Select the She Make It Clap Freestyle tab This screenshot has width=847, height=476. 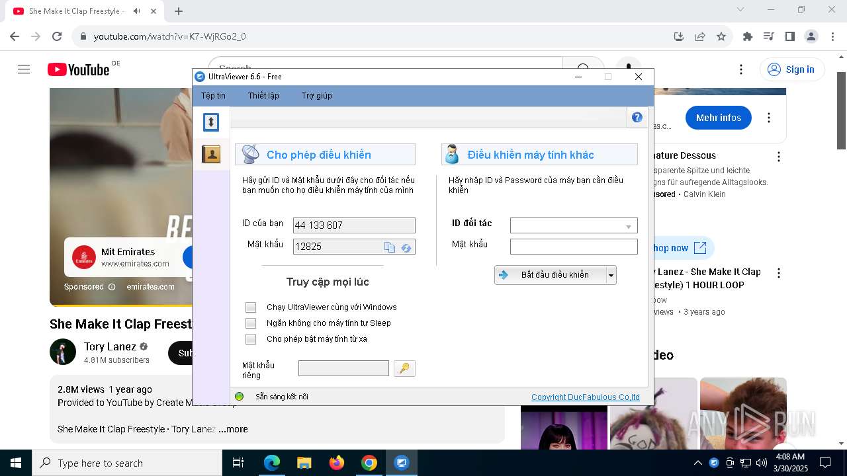pyautogui.click(x=86, y=11)
